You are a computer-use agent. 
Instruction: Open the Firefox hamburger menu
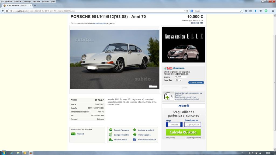pyautogui.click(x=273, y=11)
